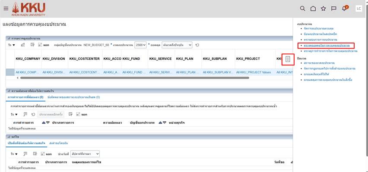This screenshot has height=172, width=368.
Task: Open ยกยอดดุลการควบคุมงบประมาณใบสั่งซื้อ link
Action: pyautogui.click(x=328, y=80)
